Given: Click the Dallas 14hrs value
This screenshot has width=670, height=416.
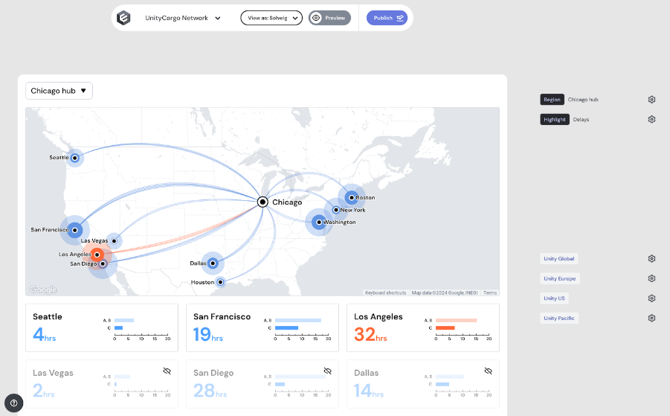Looking at the screenshot, I should click(x=368, y=391).
